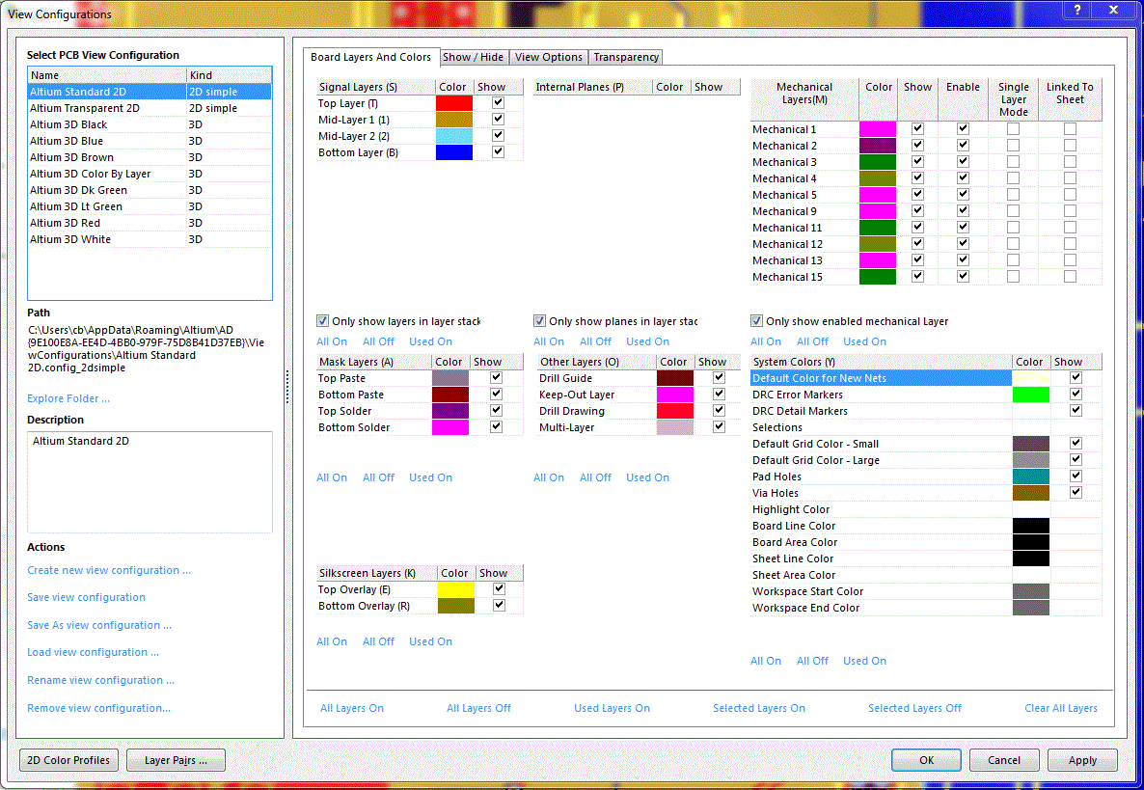Toggle Show checkbox for Keep-Out Layer
The width and height of the screenshot is (1144, 790).
(x=719, y=394)
